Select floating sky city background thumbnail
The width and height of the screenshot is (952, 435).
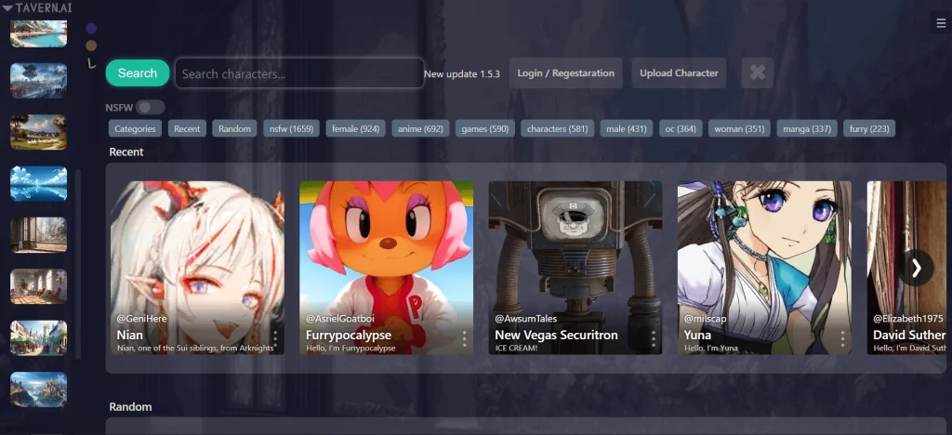(x=39, y=81)
